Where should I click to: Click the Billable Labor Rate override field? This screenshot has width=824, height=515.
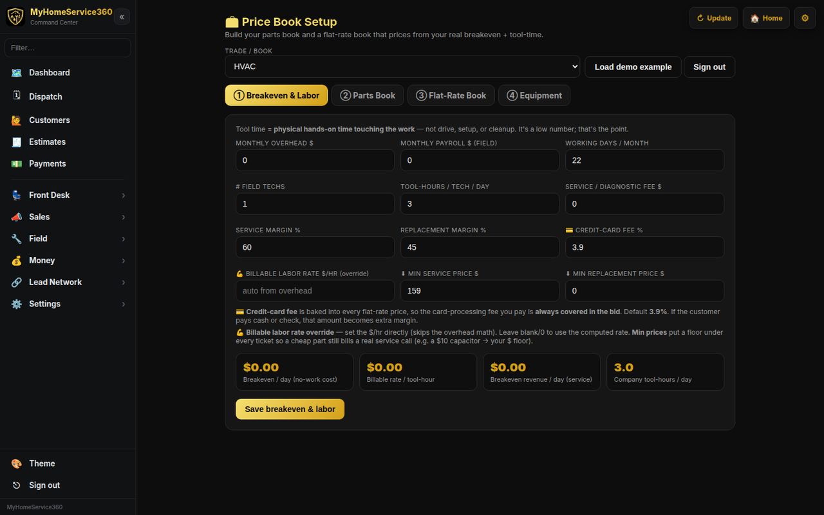(315, 291)
